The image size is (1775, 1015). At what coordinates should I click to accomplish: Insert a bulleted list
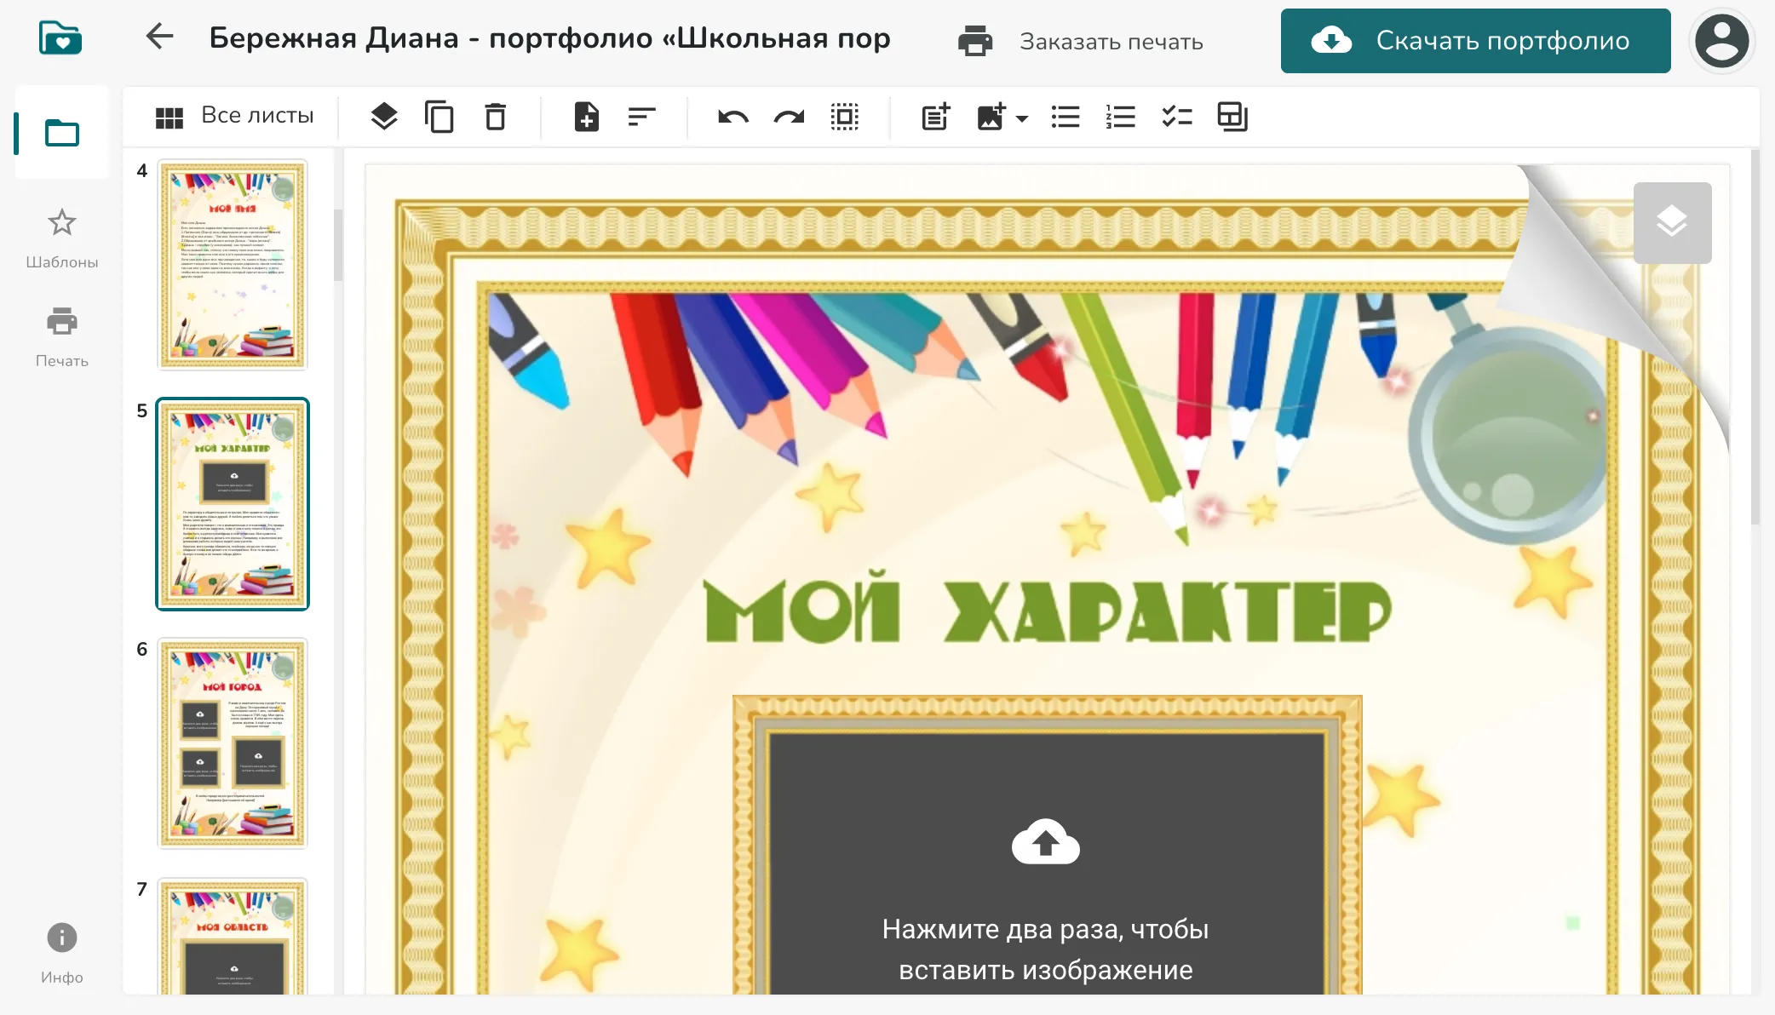(1066, 117)
